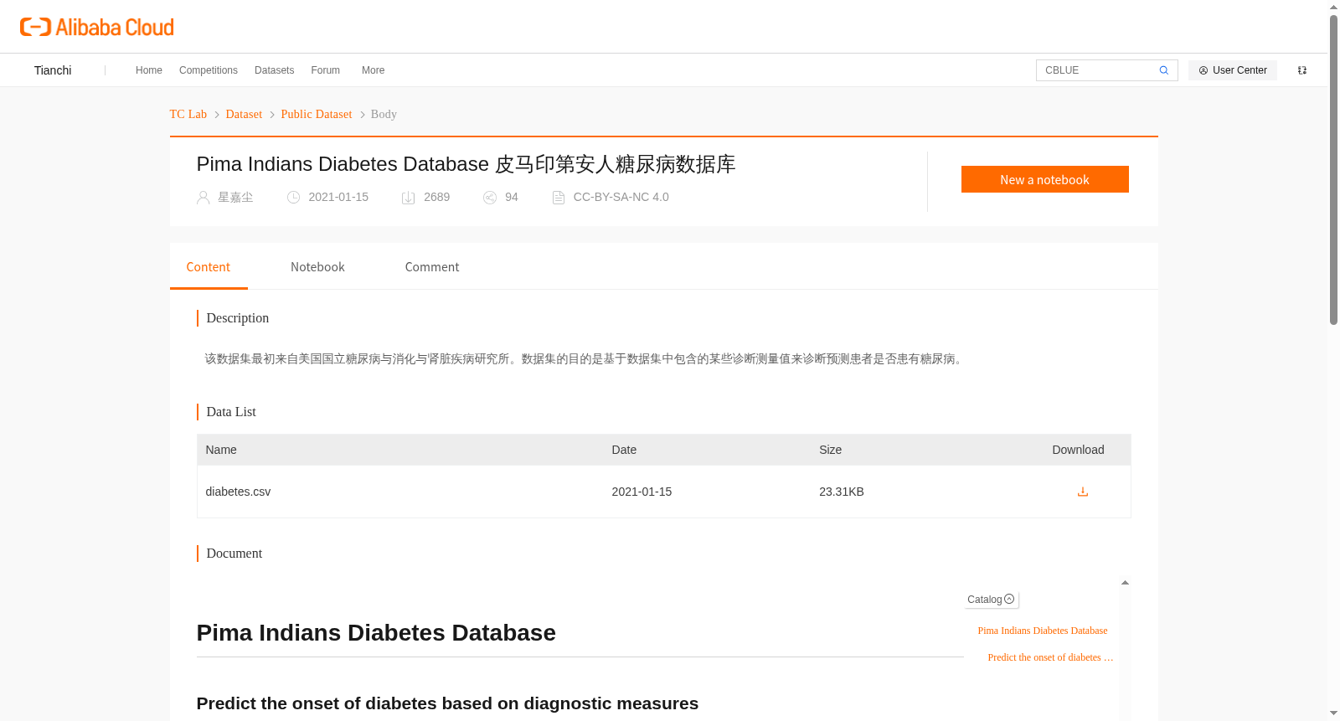The width and height of the screenshot is (1340, 721).
Task: Click the search magnifier icon
Action: pyautogui.click(x=1163, y=70)
